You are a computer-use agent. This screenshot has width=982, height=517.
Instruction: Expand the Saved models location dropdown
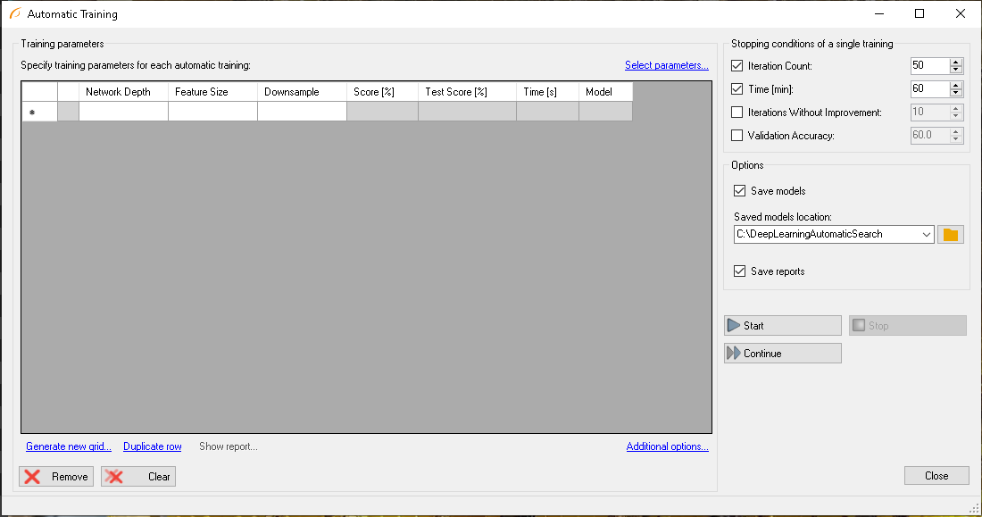click(x=926, y=234)
